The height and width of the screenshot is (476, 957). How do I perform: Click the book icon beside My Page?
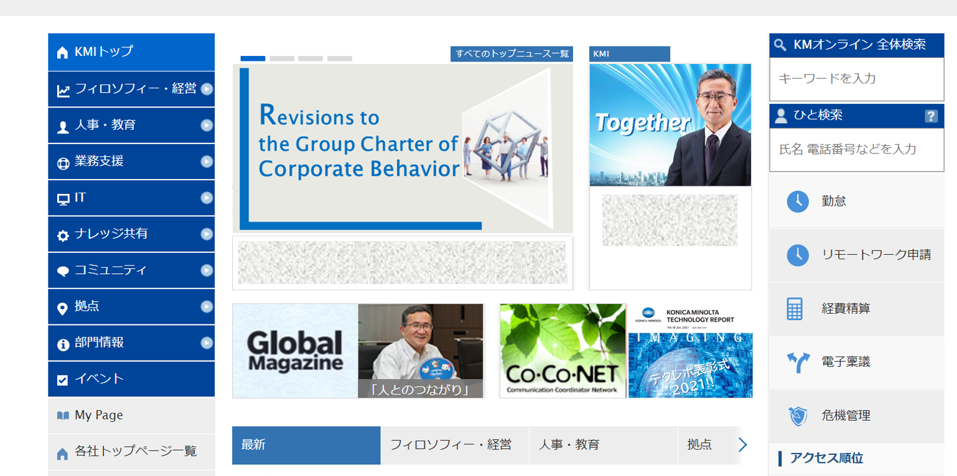click(x=63, y=416)
